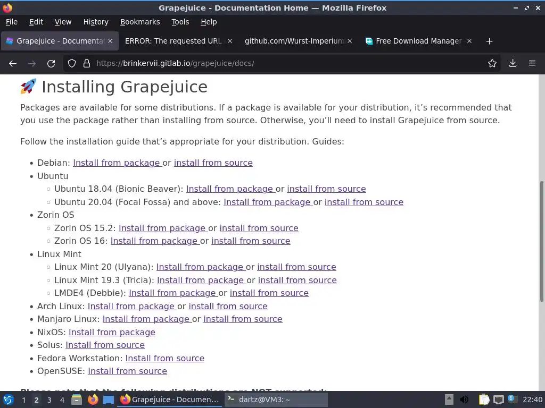The height and width of the screenshot is (408, 545).
Task: Open Ubuntu 18.04 Install from package link
Action: (x=230, y=189)
